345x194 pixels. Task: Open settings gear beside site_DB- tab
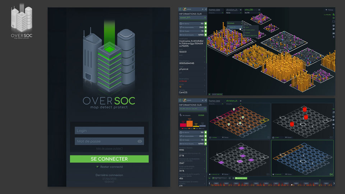point(259,10)
